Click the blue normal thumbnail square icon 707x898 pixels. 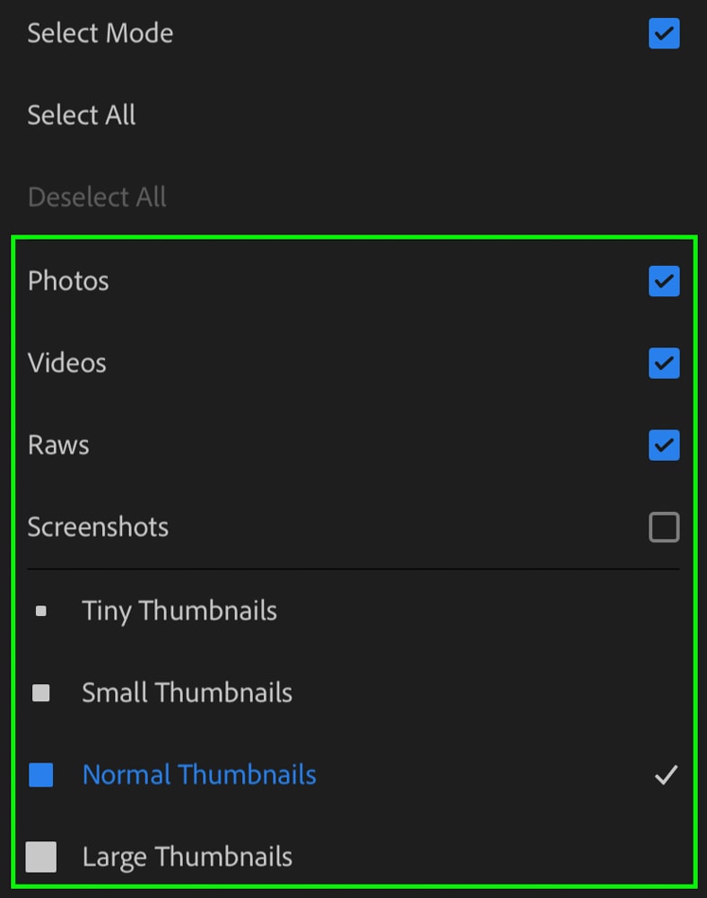point(40,775)
